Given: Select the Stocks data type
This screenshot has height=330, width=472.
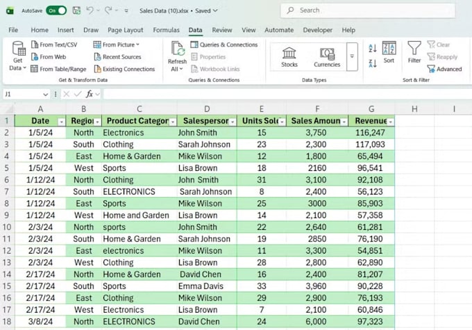Looking at the screenshot, I should [289, 57].
